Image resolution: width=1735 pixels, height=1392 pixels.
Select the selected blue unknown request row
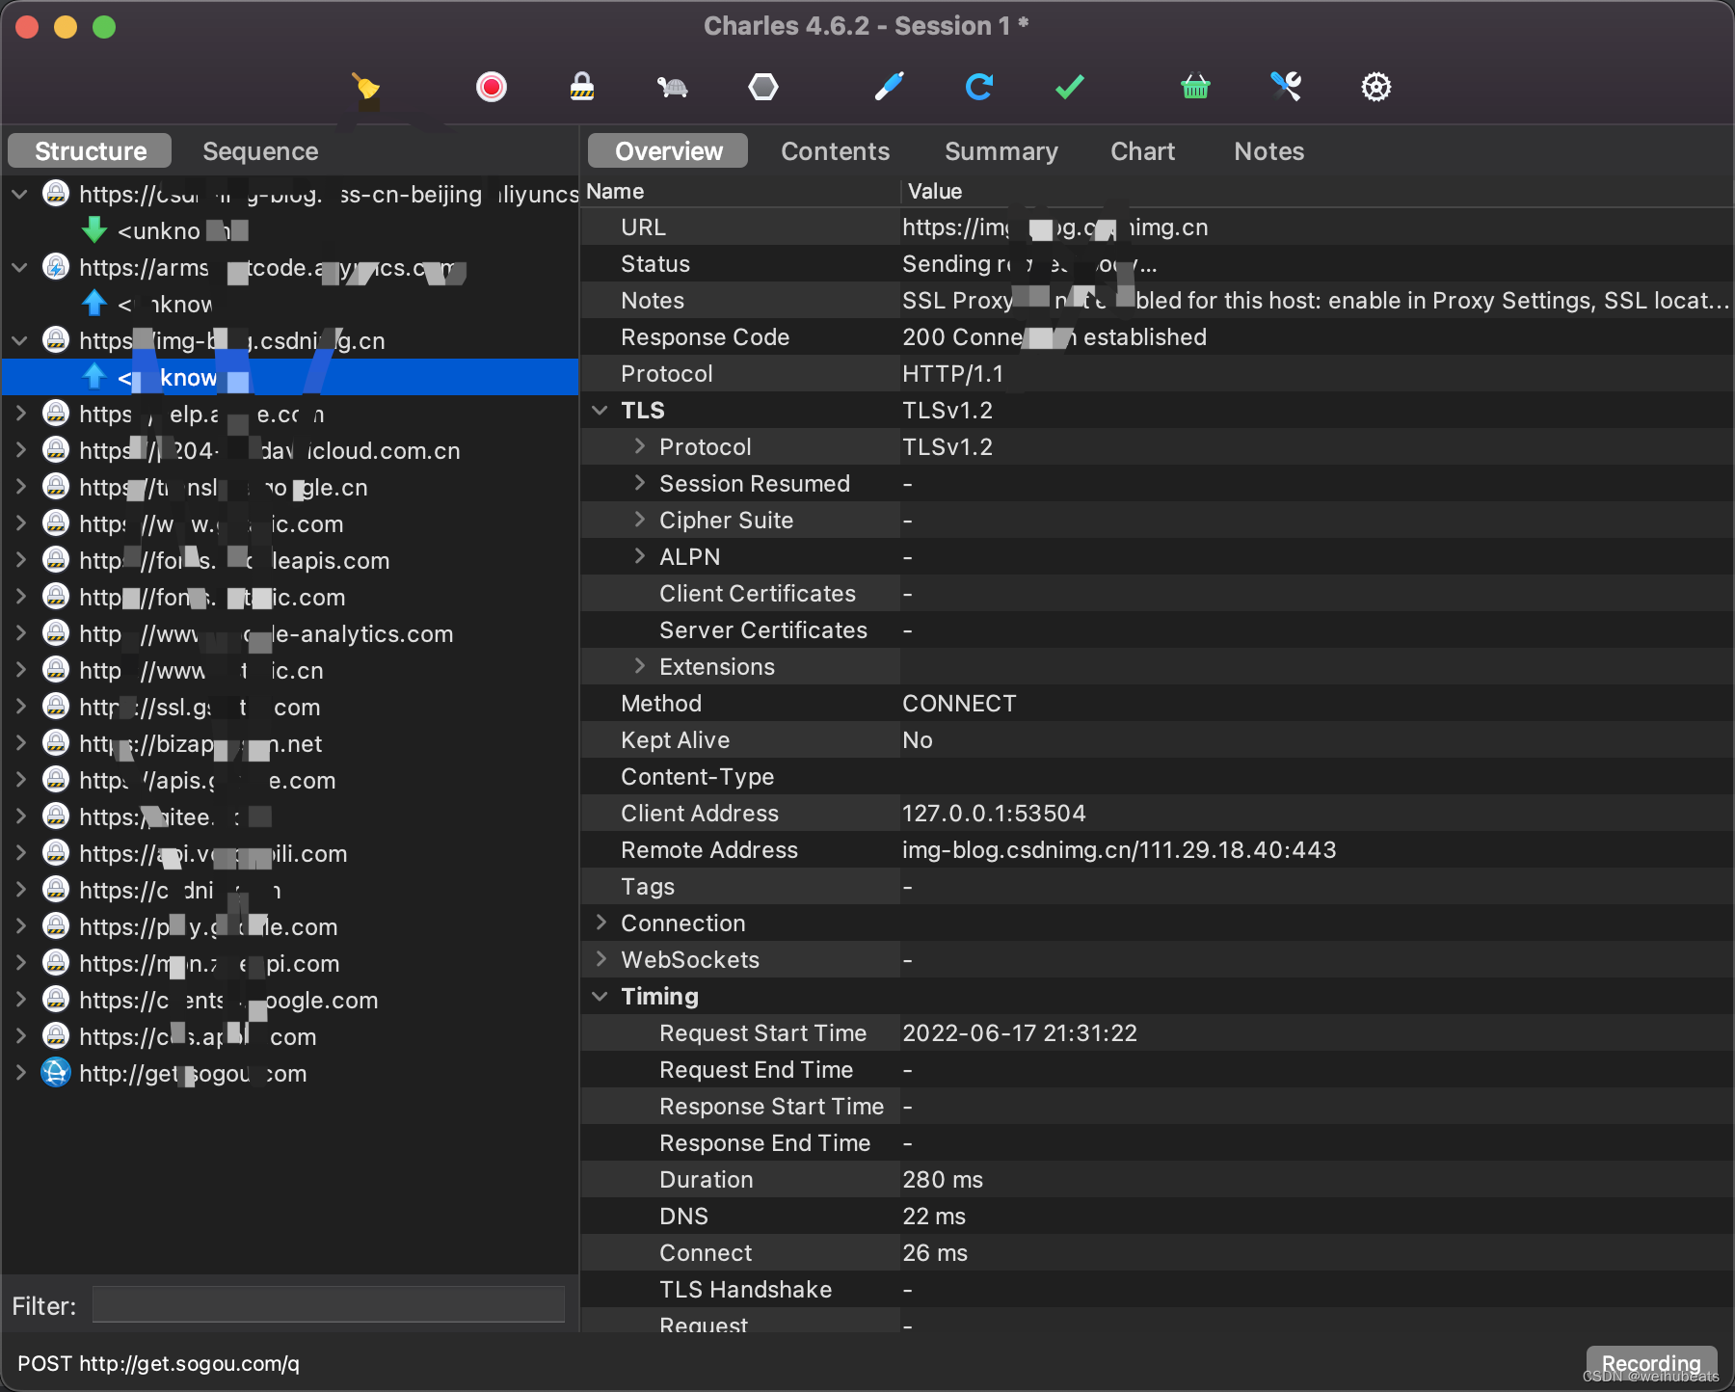(290, 378)
